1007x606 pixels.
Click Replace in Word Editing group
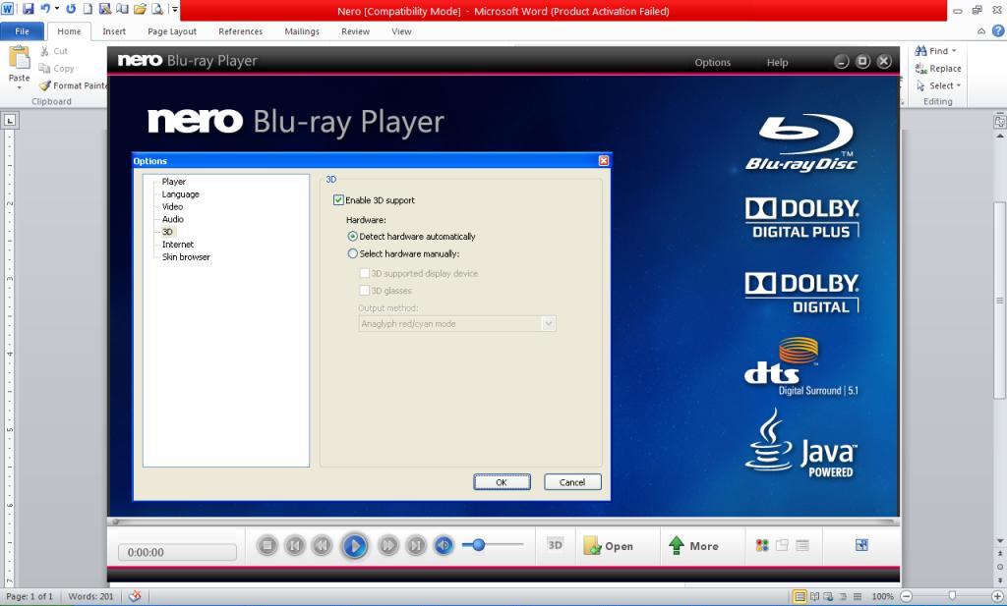click(938, 68)
